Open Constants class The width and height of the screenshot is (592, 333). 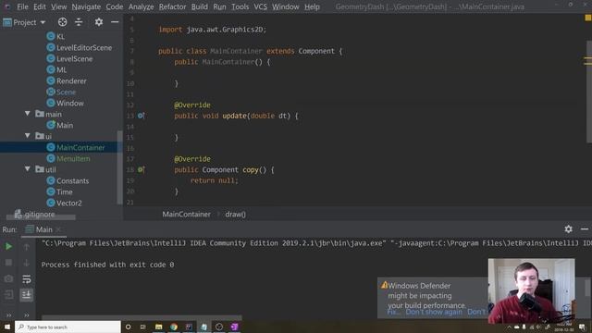(72, 181)
